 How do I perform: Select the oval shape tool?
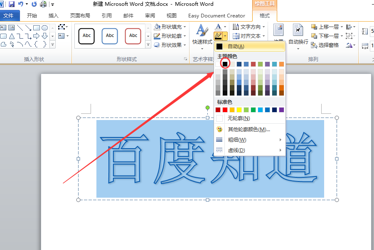(44, 28)
